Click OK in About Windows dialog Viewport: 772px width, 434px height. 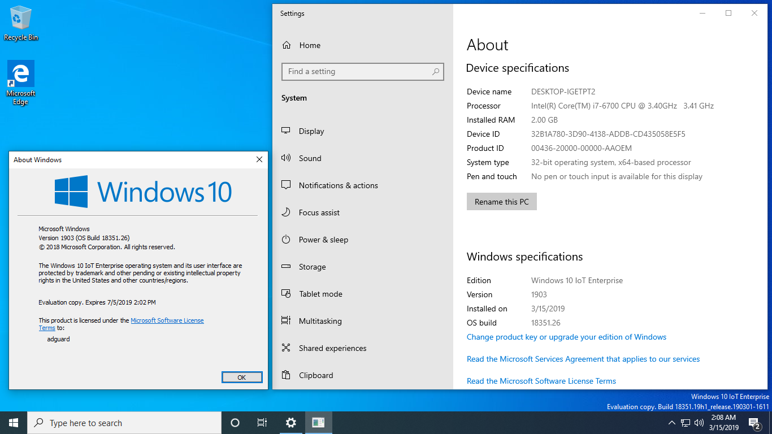(x=242, y=377)
